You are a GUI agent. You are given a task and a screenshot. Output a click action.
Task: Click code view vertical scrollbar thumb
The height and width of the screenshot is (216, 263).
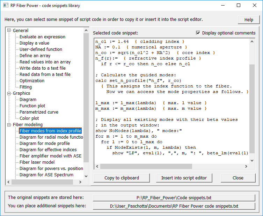[x=252, y=109]
